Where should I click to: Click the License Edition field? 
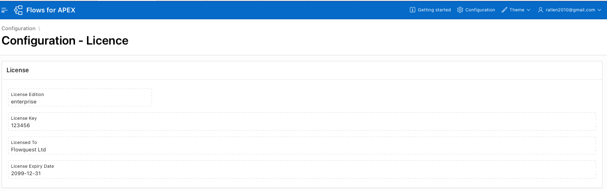click(80, 97)
